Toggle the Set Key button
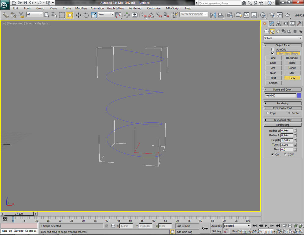304x235 pixels. click(216, 231)
